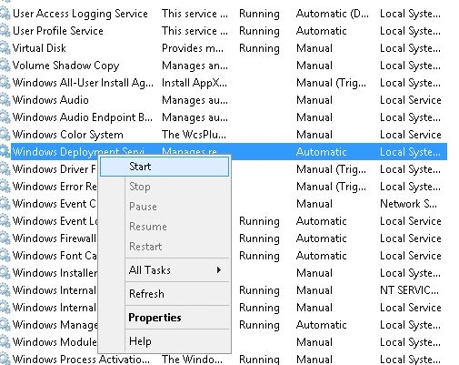
Task: Click the Volume Shadow Copy gear icon
Action: coord(5,66)
